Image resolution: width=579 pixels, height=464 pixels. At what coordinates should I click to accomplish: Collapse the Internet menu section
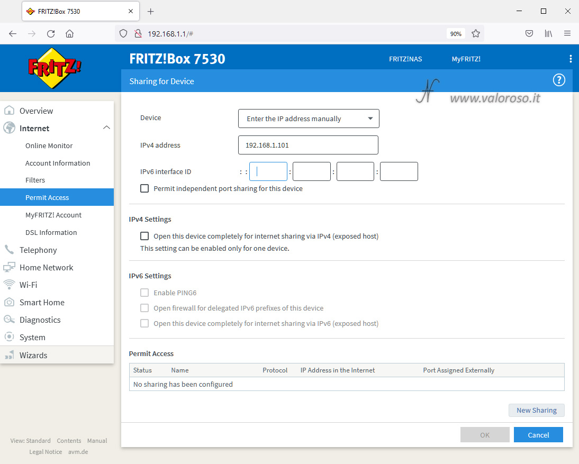(106, 128)
